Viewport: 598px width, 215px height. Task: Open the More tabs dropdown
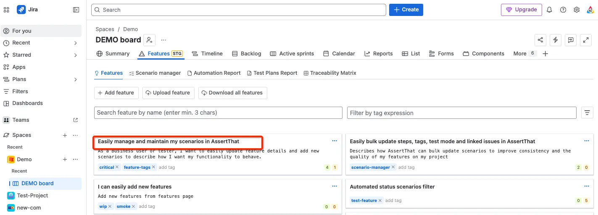(525, 54)
